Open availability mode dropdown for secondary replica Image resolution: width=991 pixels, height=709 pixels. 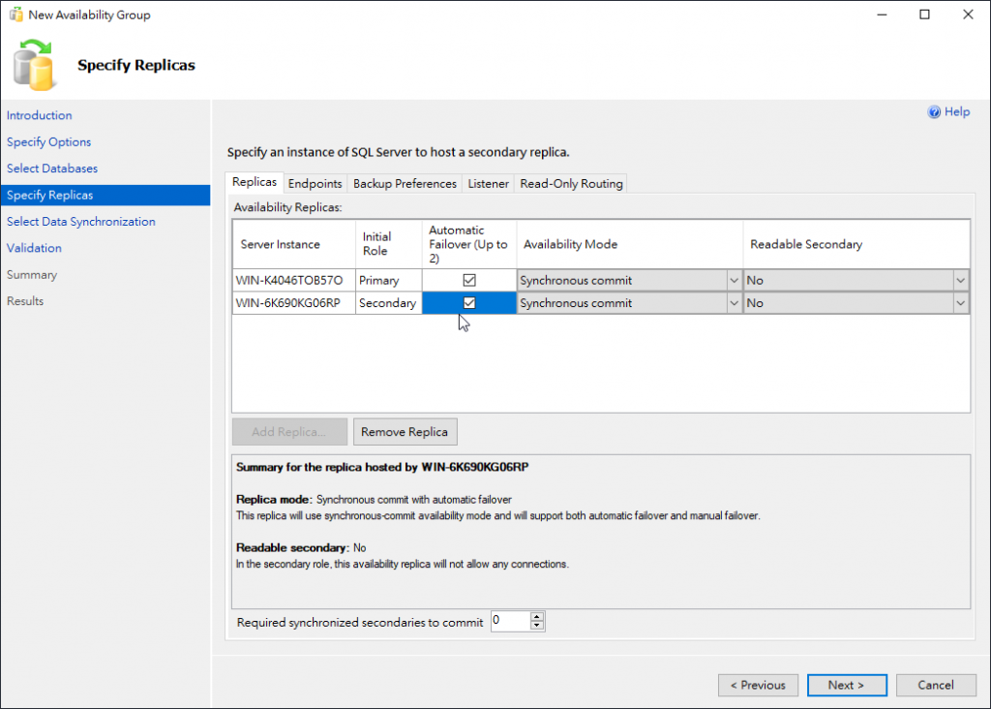tap(733, 303)
